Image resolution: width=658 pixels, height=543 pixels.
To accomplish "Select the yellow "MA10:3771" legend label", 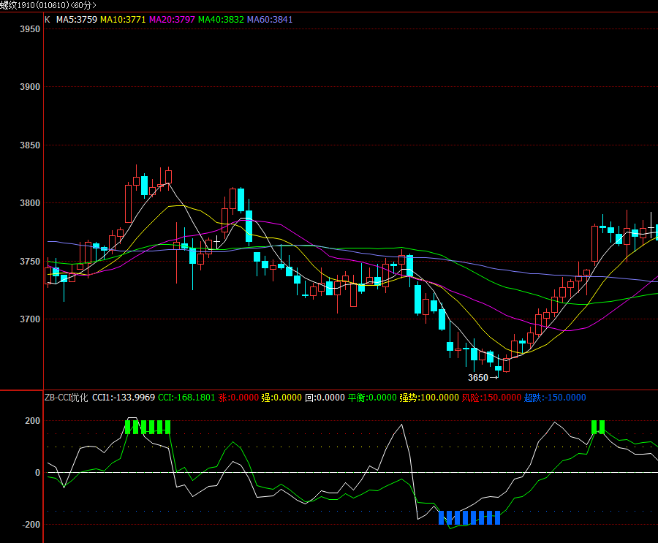I will coord(123,20).
